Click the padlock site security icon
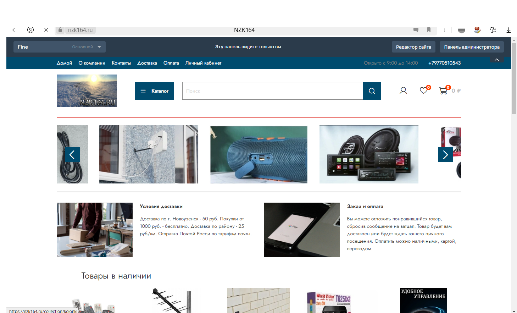Screen dimensions: 517x313 click(x=60, y=30)
